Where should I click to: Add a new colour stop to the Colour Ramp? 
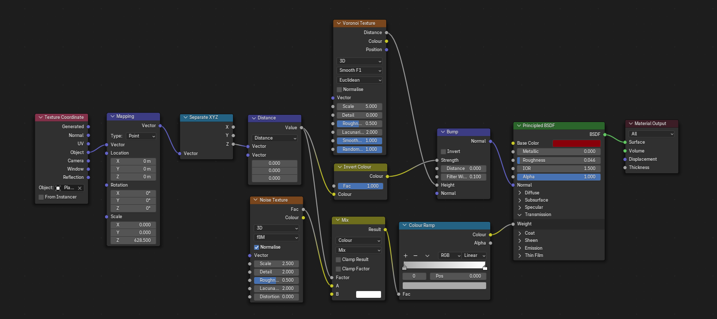(405, 255)
